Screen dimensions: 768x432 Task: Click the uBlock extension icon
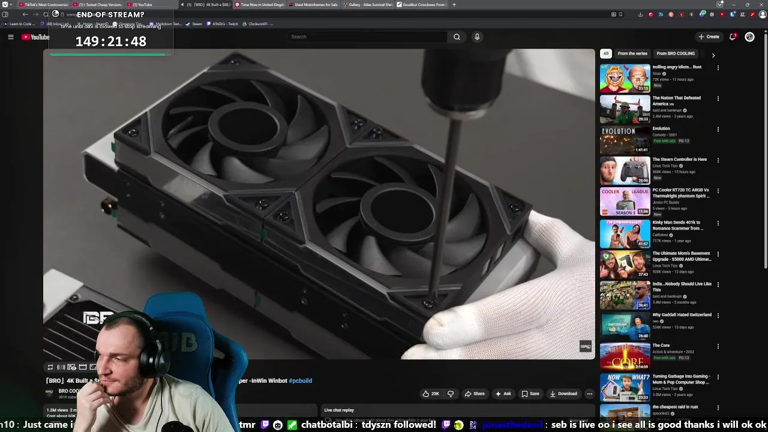(x=681, y=14)
